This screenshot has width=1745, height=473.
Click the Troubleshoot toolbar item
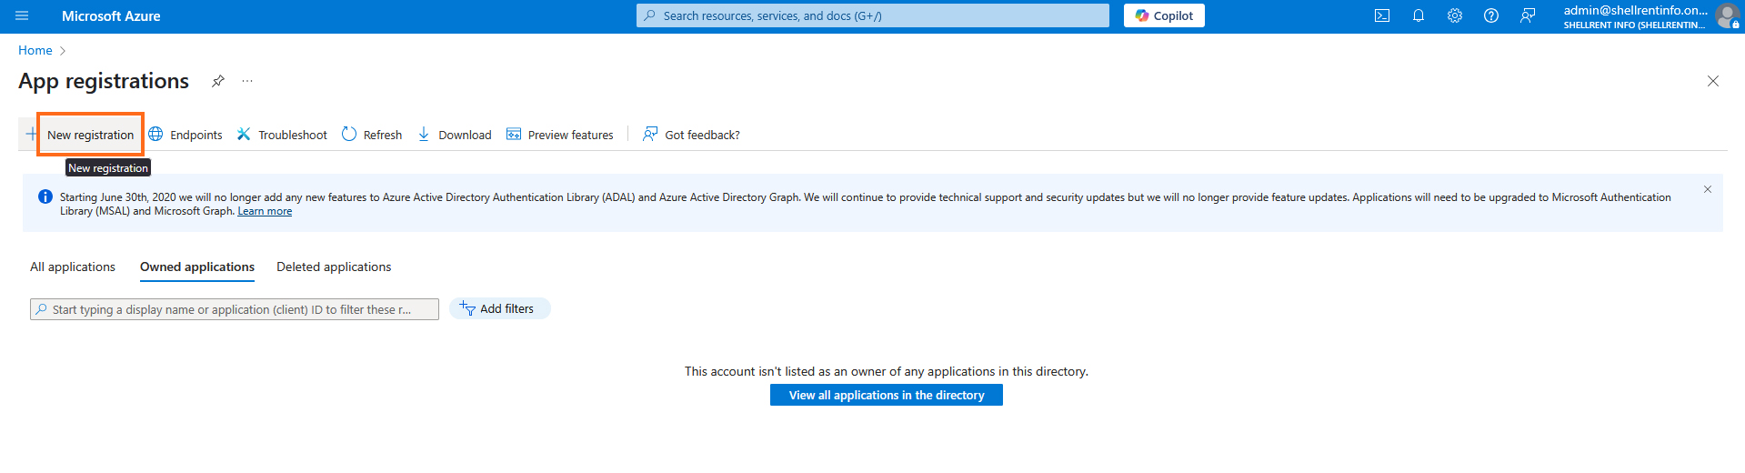[282, 135]
